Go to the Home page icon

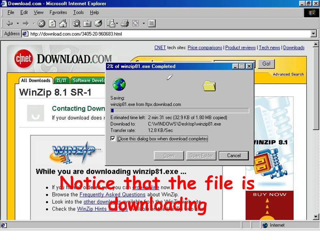(x=63, y=23)
